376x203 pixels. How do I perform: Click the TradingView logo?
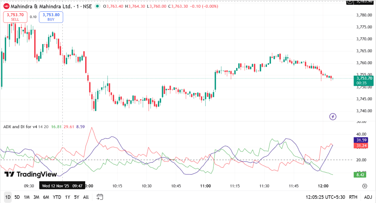(30, 174)
